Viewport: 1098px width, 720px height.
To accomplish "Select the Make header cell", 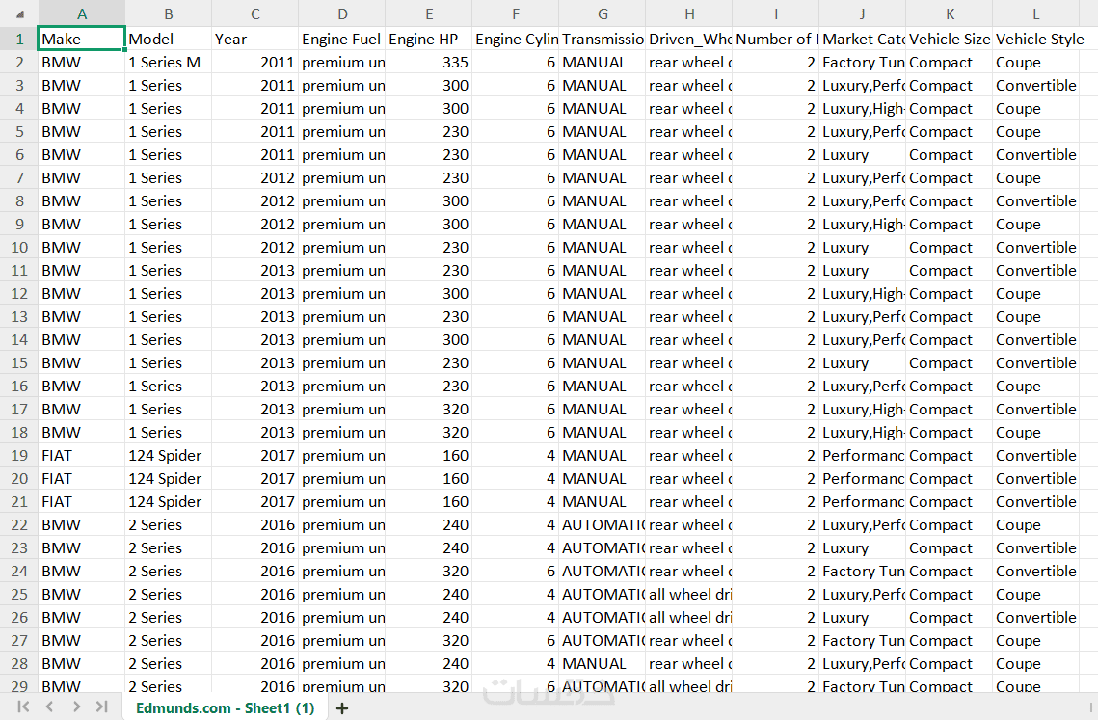I will [x=81, y=40].
